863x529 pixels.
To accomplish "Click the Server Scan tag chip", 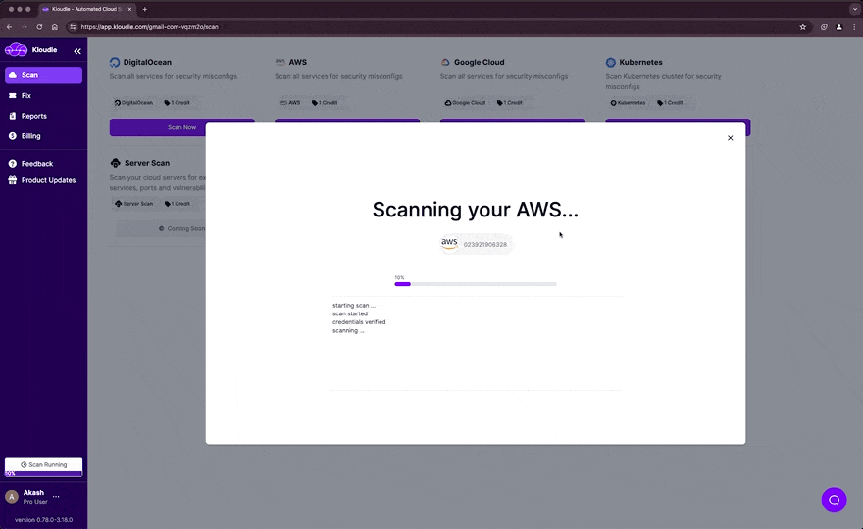I will pyautogui.click(x=133, y=204).
